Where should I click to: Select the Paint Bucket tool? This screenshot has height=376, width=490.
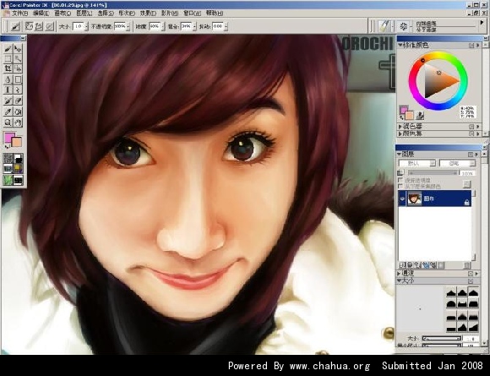pyautogui.click(x=18, y=112)
